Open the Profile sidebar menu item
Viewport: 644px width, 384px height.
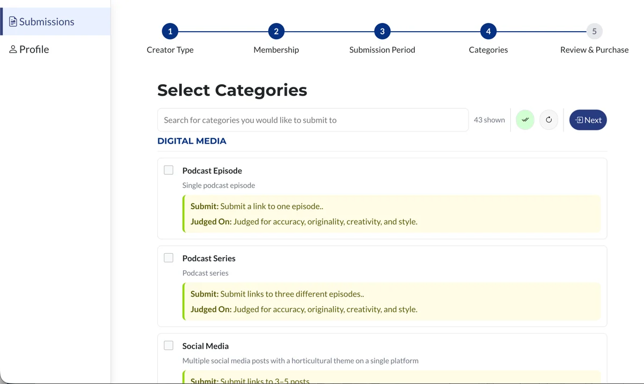[x=34, y=49]
